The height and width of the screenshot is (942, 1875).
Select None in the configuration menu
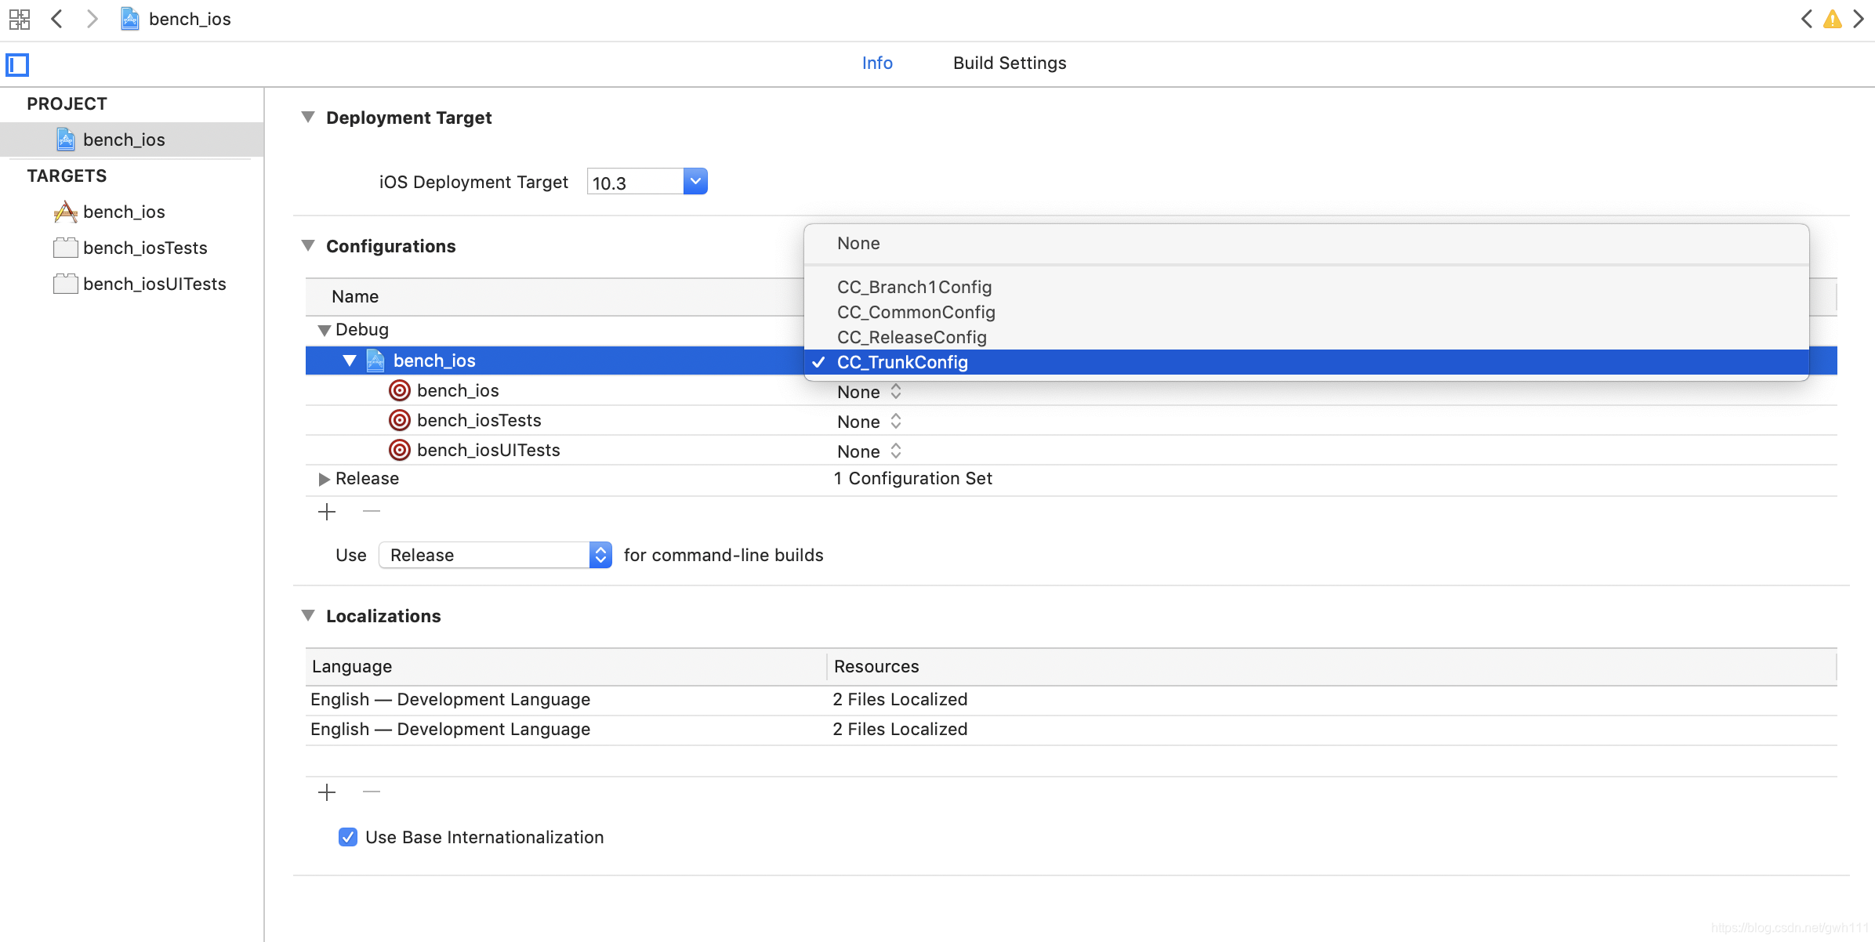(858, 243)
